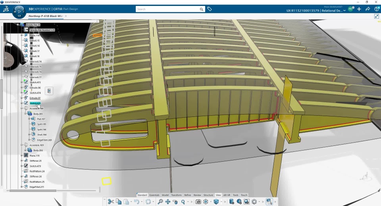The image size is (381, 206).
Task: Select the Zoom magnifier icon
Action: pos(183,202)
